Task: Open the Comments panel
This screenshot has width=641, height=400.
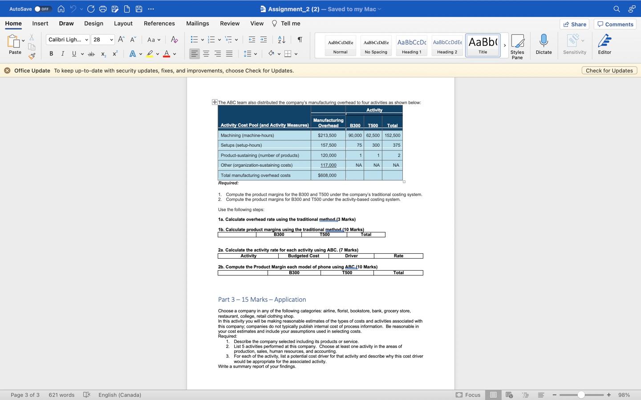Action: point(615,24)
